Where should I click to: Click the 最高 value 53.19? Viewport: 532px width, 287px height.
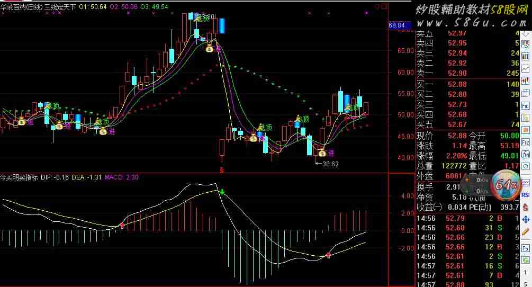click(x=510, y=146)
